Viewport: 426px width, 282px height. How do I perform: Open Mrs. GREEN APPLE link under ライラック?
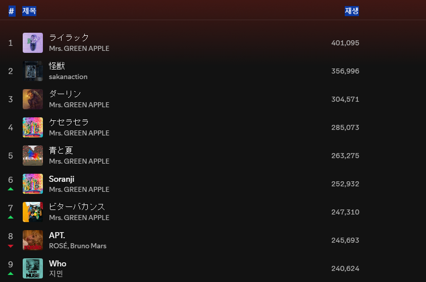point(79,48)
